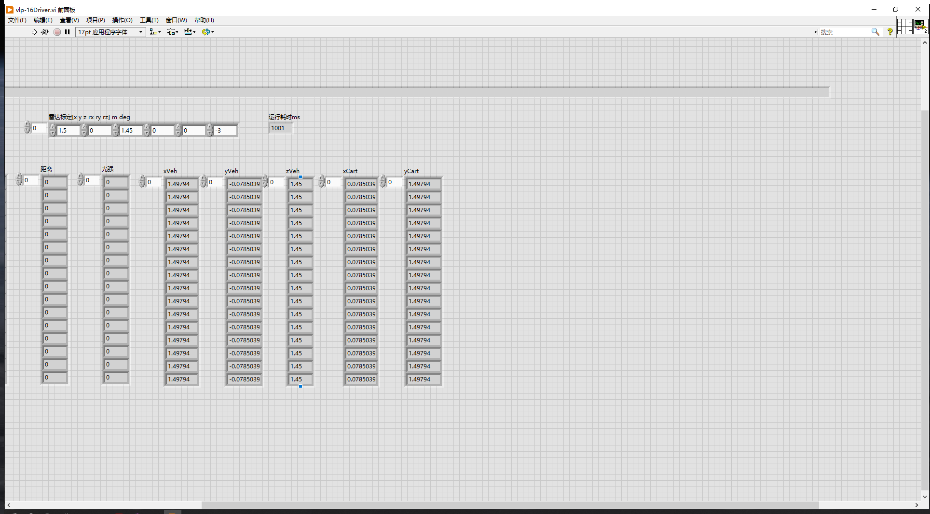Open the 编辑(E) menu
930x514 pixels.
pyautogui.click(x=43, y=20)
